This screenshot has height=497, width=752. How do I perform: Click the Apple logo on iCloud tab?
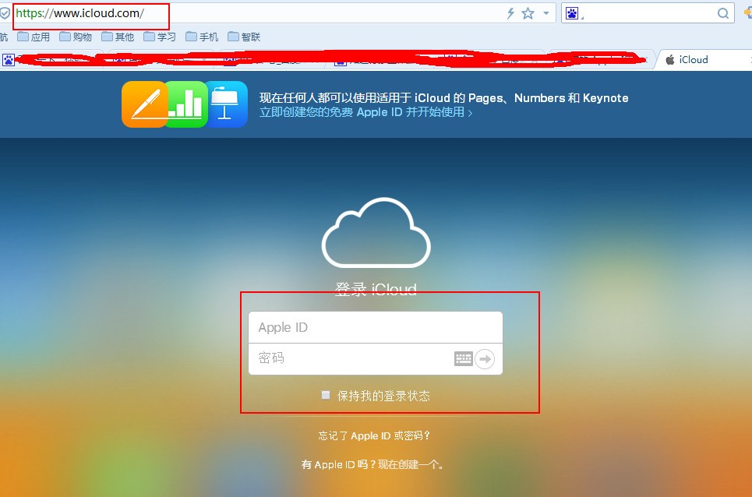pyautogui.click(x=670, y=60)
